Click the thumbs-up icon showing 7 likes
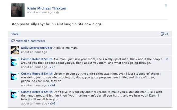The image size is (177, 110). [51, 67]
